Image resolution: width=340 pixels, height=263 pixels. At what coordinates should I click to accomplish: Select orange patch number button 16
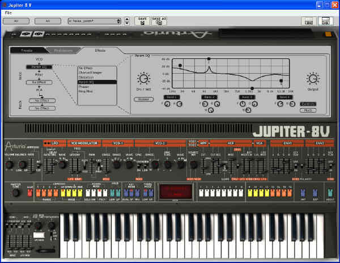tap(290, 193)
